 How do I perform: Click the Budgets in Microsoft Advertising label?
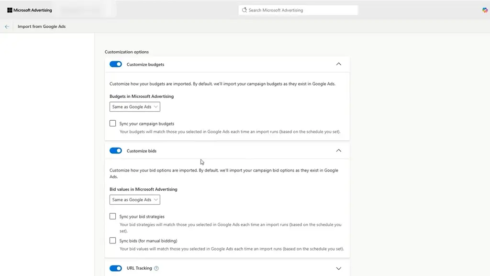pyautogui.click(x=142, y=96)
